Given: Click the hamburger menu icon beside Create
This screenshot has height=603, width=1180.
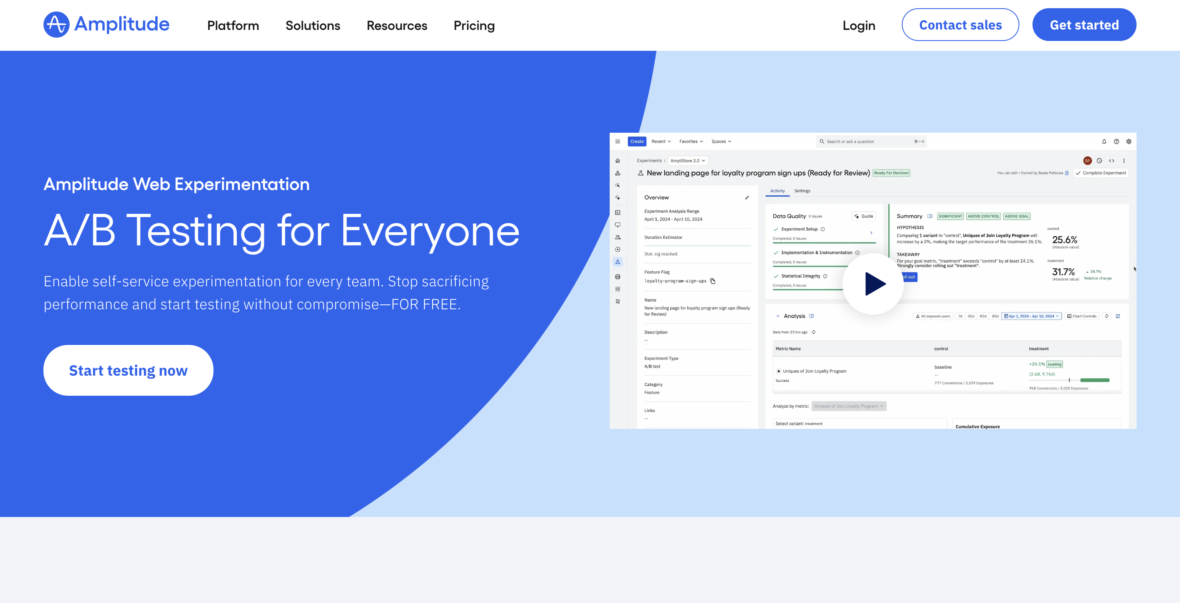Looking at the screenshot, I should (617, 141).
